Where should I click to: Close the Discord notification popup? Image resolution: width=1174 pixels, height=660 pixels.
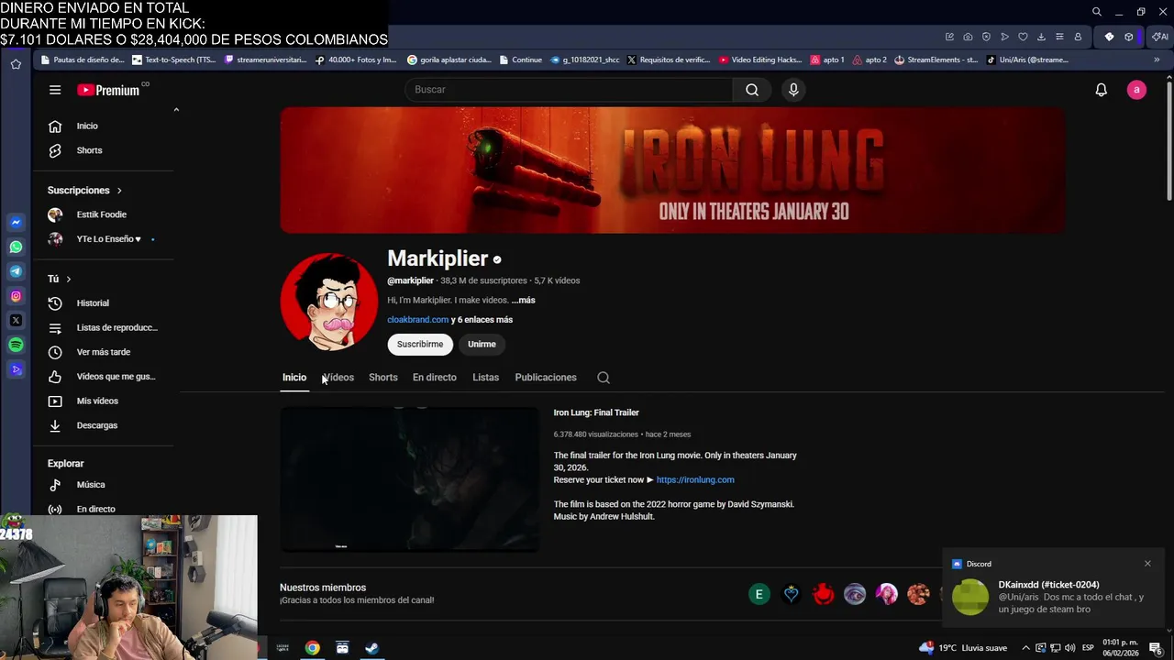tap(1147, 564)
